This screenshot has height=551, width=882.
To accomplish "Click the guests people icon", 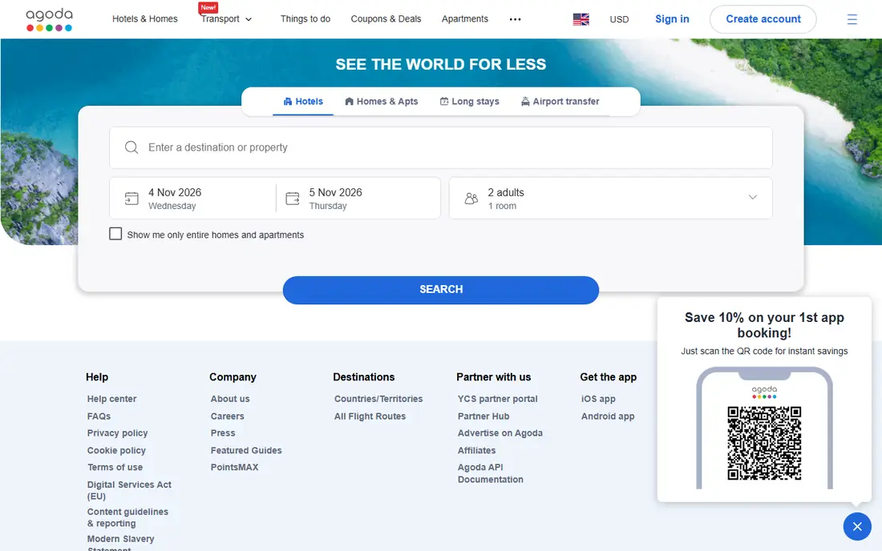I will tap(471, 199).
